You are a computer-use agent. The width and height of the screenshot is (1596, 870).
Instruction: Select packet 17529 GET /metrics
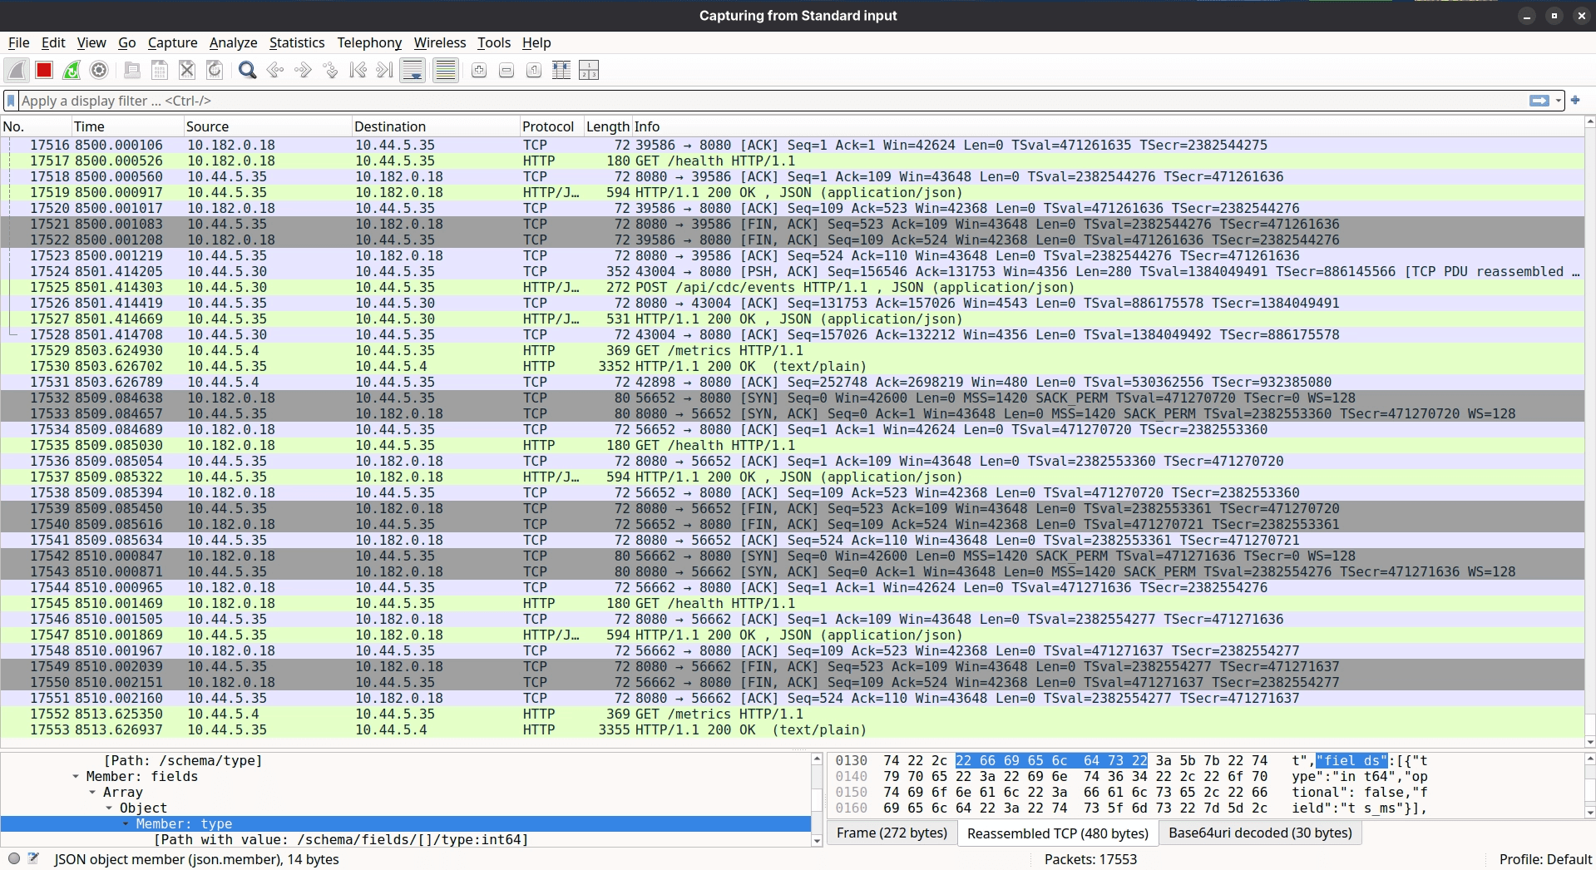pos(792,350)
